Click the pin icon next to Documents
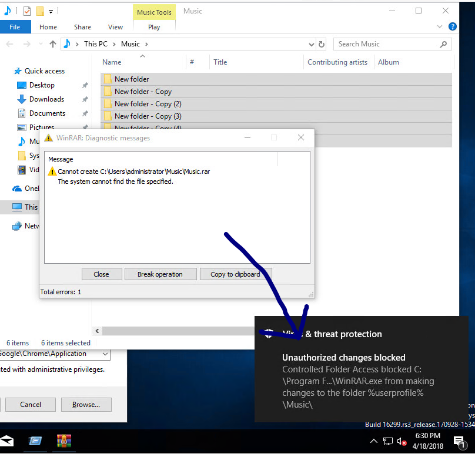475x454 pixels. (x=85, y=113)
